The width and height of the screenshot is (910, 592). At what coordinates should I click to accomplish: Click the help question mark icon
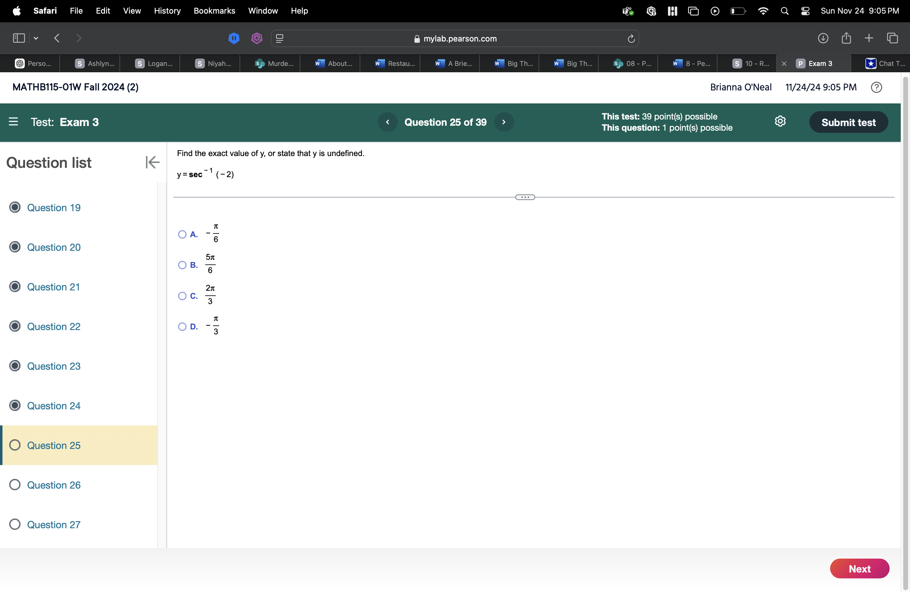point(876,87)
